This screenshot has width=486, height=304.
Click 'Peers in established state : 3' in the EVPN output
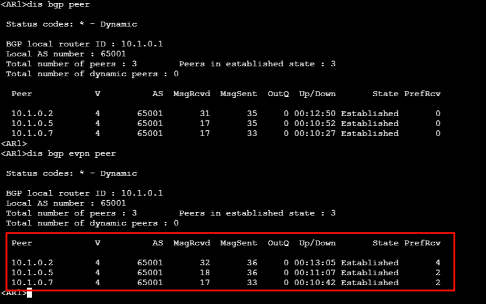point(257,213)
